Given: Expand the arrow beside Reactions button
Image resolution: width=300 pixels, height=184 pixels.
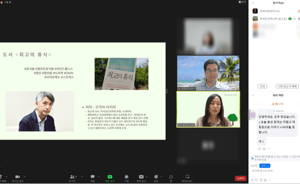Looking at the screenshot, I should pos(161,176).
